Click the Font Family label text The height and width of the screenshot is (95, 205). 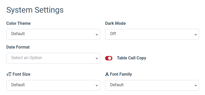[121, 74]
